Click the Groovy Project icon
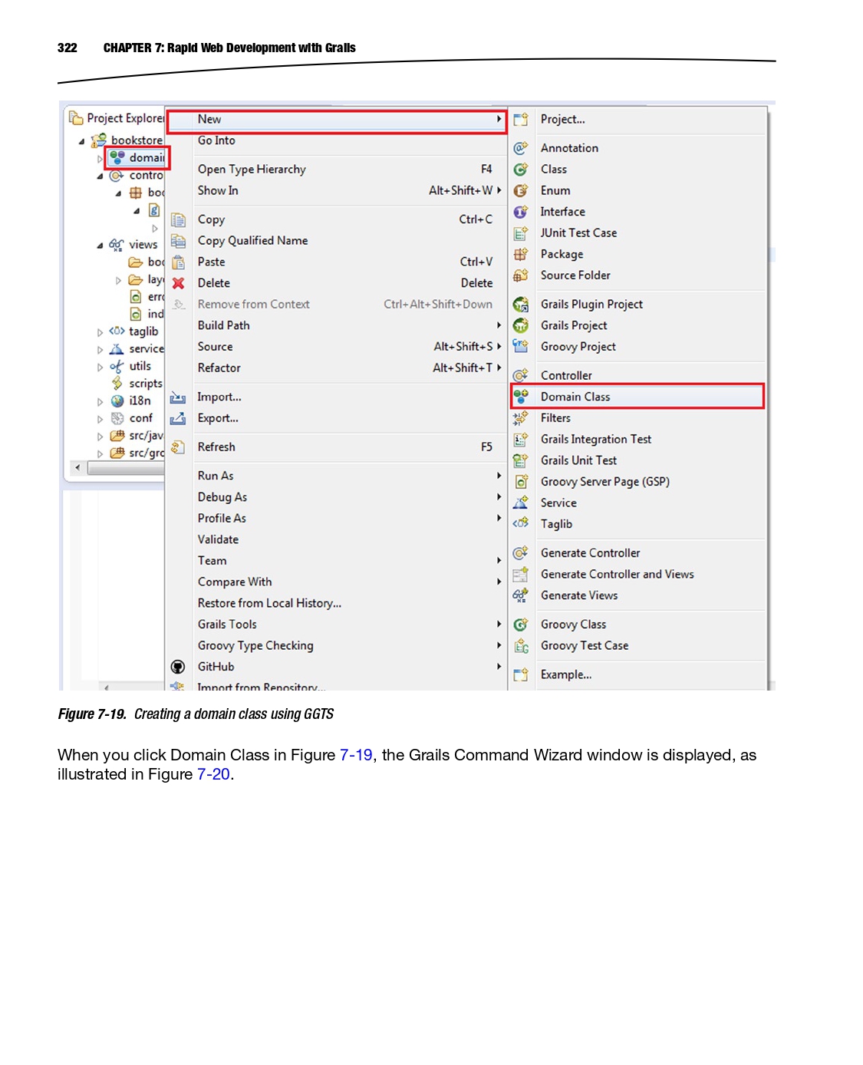Screen dimensions: 863x1065 pos(521,347)
